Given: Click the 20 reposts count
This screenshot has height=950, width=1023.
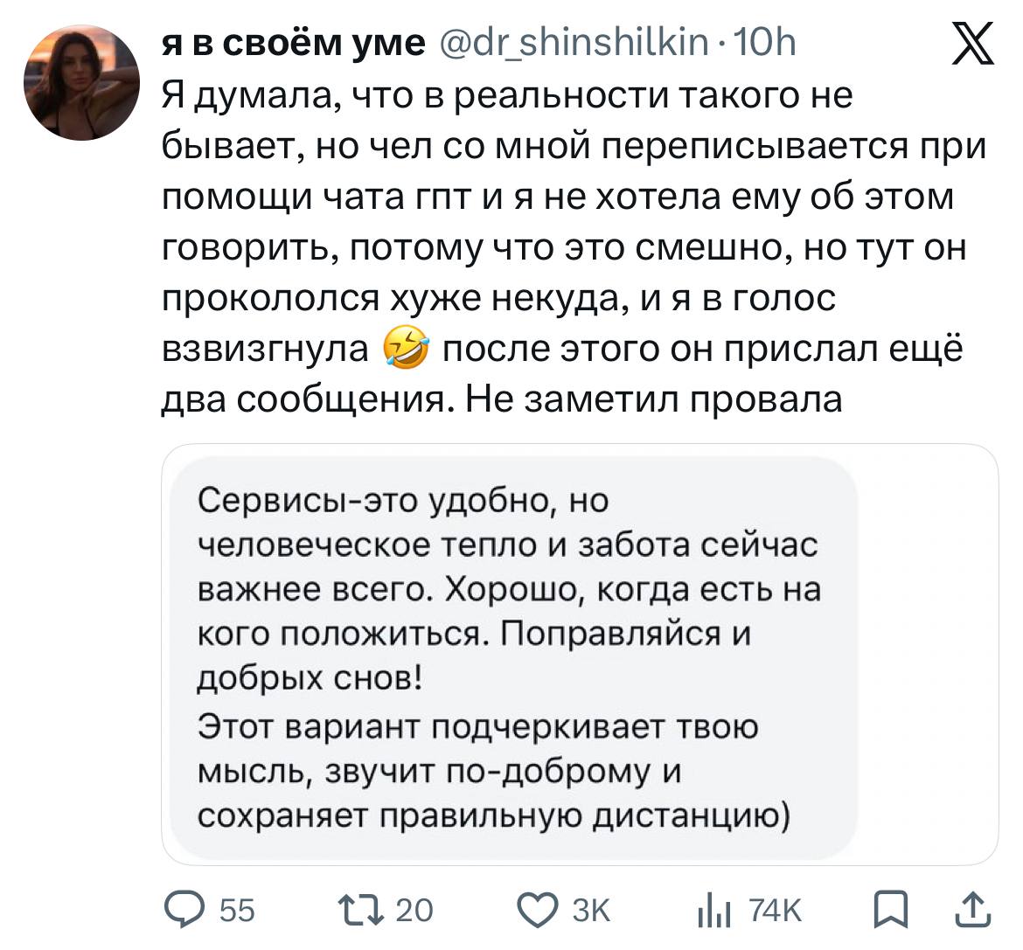Looking at the screenshot, I should [414, 912].
